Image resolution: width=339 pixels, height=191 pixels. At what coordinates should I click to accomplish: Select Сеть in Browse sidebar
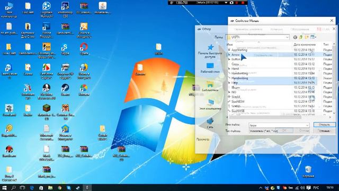coord(210,123)
